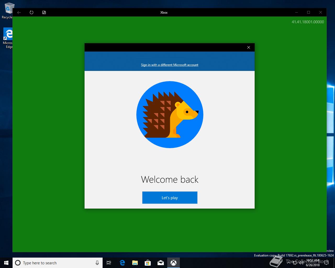The image size is (335, 268).
Task: Minimize the Xbox window
Action: 297,12
